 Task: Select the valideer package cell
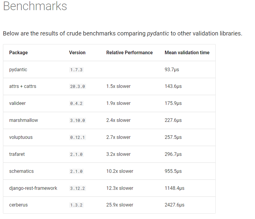coord(18,103)
